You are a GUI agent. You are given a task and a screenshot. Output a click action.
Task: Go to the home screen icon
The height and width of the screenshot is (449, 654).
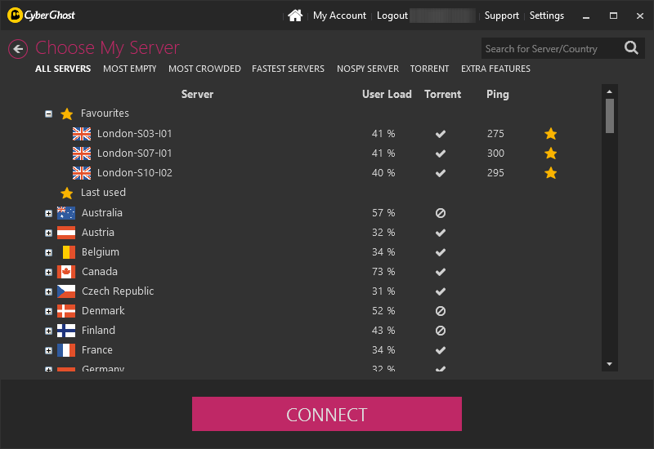(295, 16)
